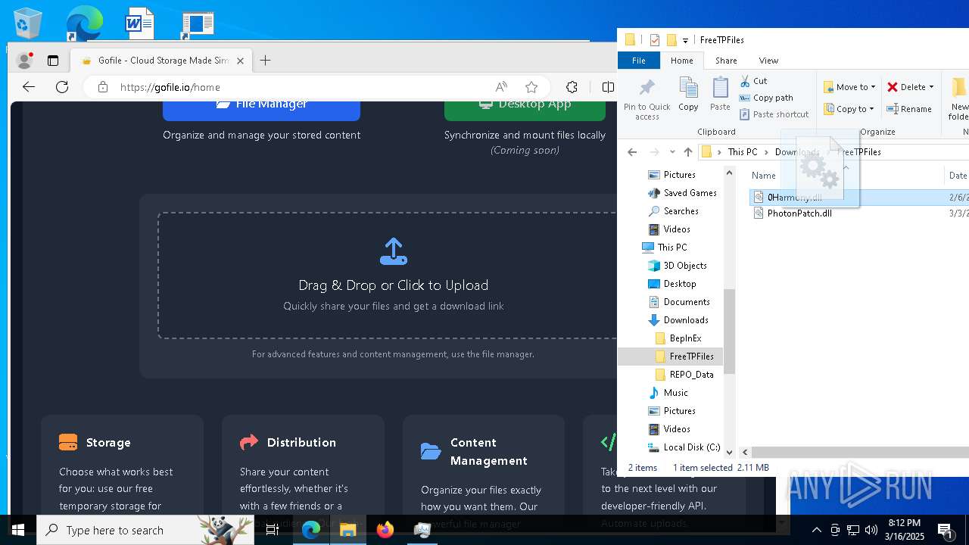Viewport: 969px width, 545px height.
Task: Click the Desktop App green button
Action: [525, 110]
